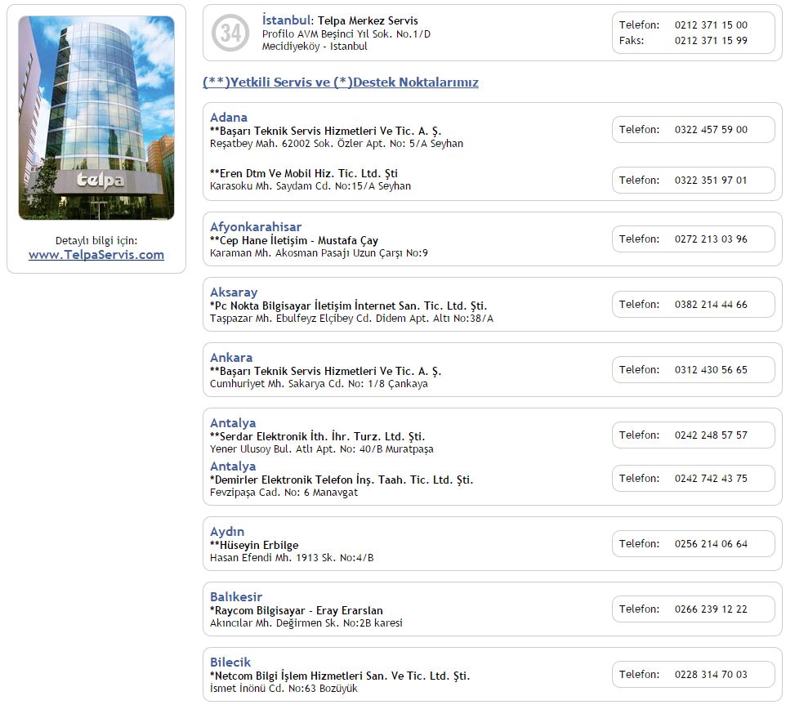This screenshot has height=705, width=786.
Task: Click phone number 0322 457 59 00
Action: 711,129
